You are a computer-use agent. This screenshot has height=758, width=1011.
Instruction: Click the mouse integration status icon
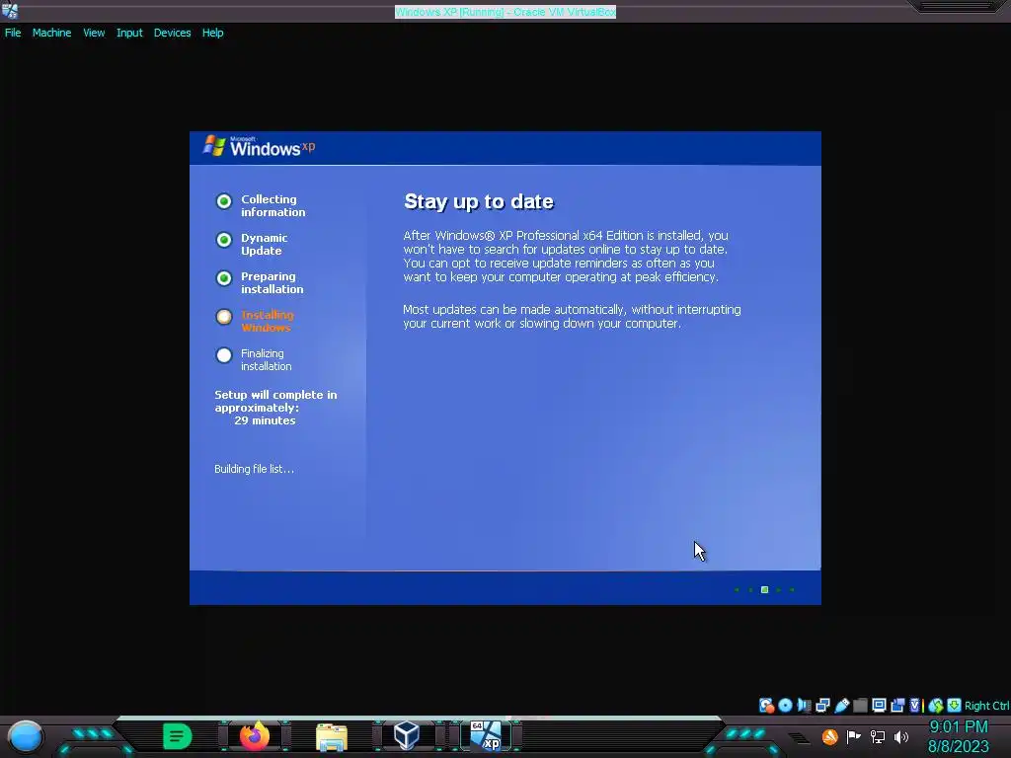click(936, 705)
